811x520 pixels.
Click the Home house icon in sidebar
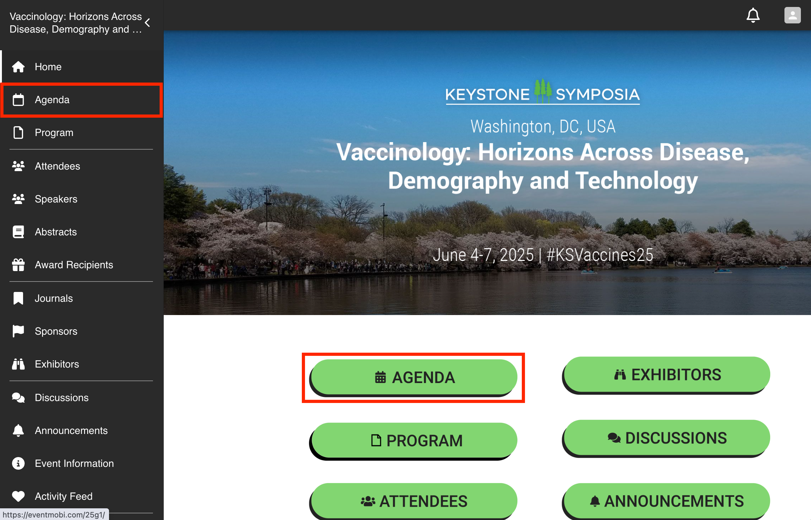pos(18,67)
